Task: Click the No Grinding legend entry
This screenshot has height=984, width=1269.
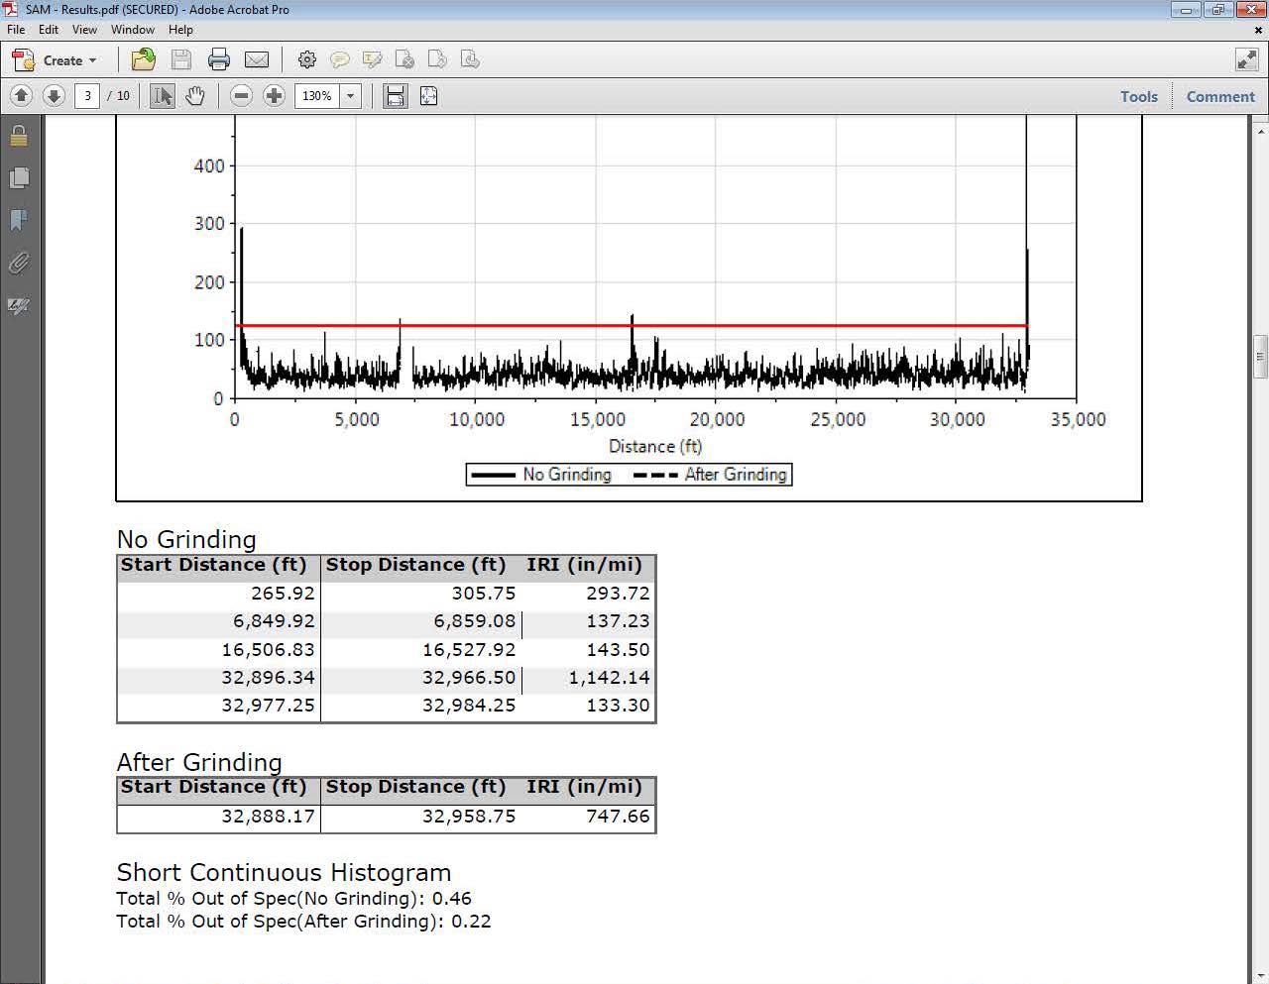Action: pyautogui.click(x=541, y=475)
